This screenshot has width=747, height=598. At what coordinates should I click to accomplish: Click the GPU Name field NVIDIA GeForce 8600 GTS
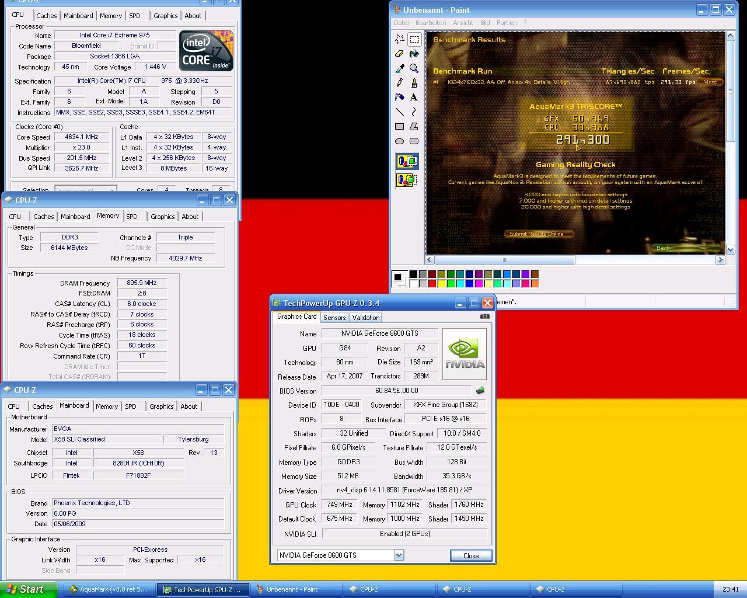tap(379, 333)
